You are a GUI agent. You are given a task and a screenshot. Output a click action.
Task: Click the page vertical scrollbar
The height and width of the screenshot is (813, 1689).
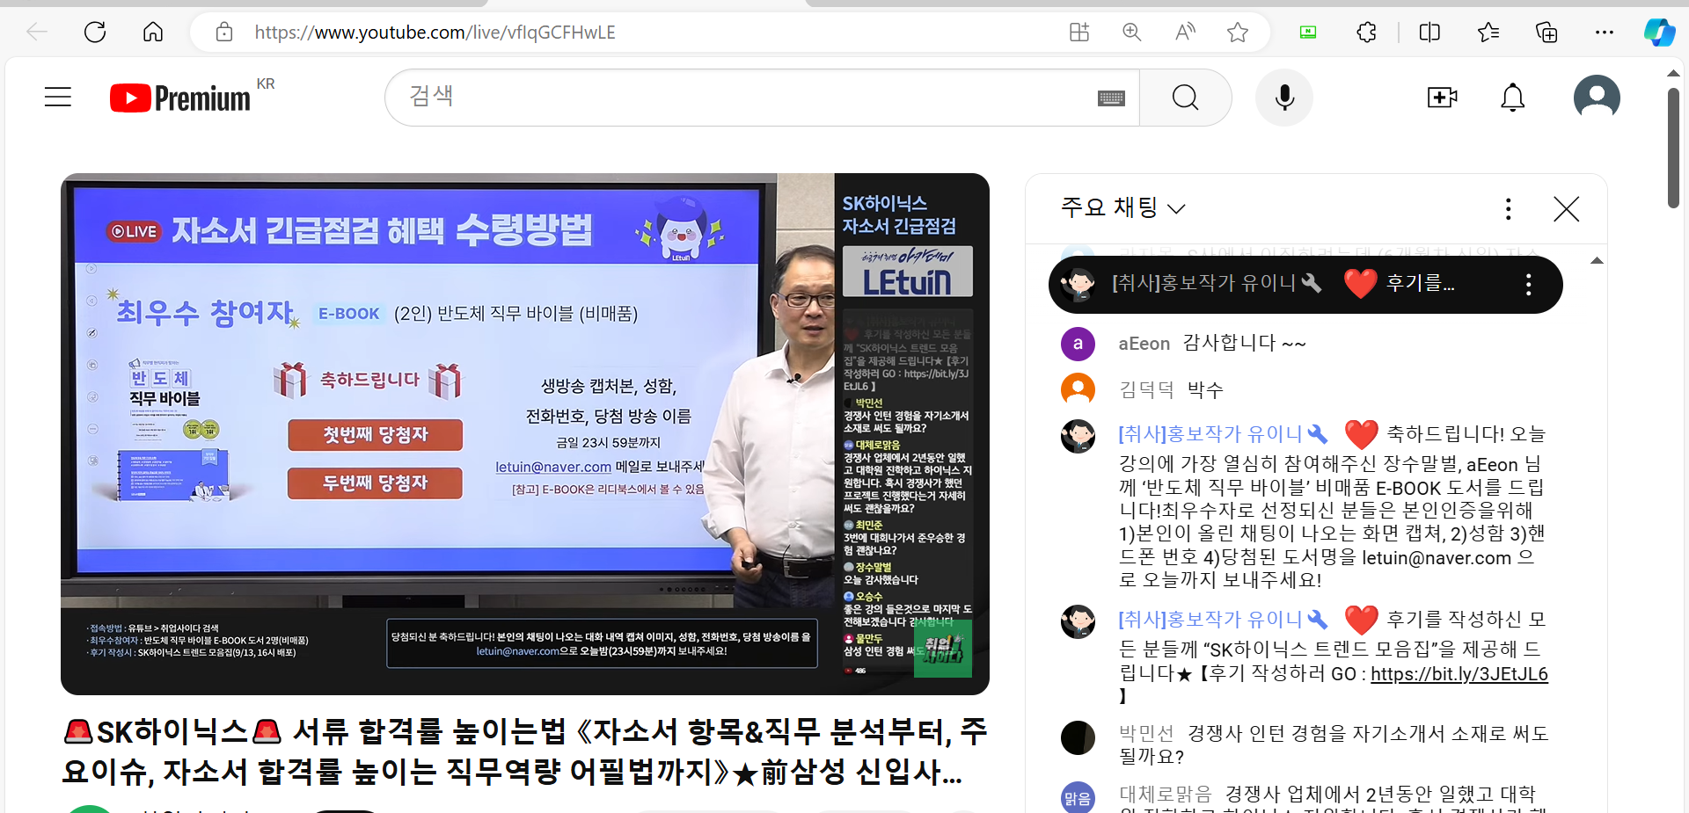click(1673, 148)
